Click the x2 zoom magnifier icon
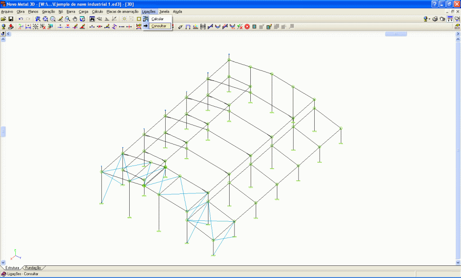 [53, 19]
